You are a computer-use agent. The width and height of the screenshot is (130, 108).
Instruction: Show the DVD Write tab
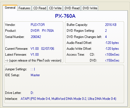pyautogui.click(x=90, y=8)
